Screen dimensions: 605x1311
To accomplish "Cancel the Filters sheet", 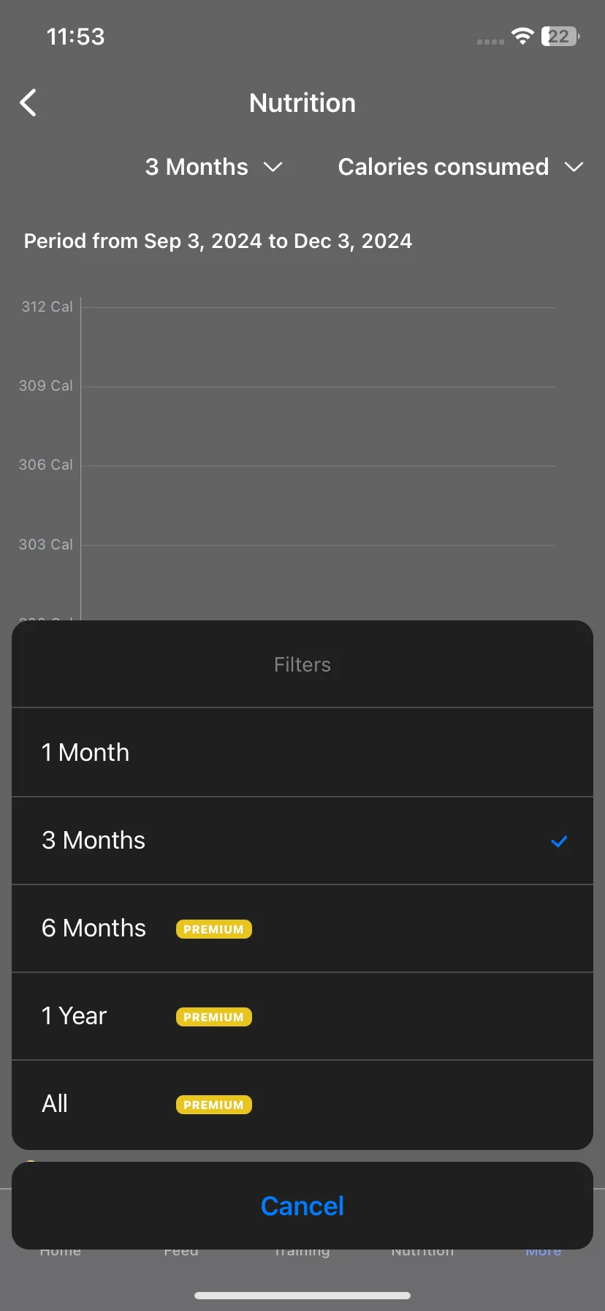I will pos(302,1206).
